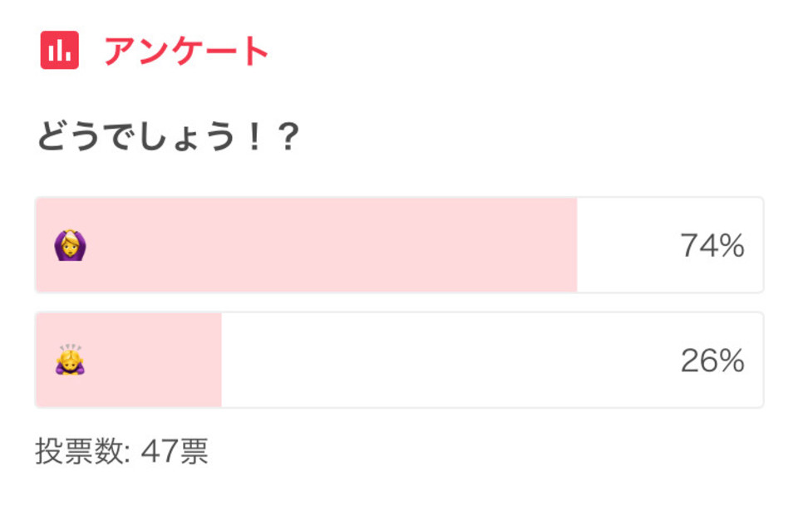
Task: Click the white unfilled area of second option
Action: click(492, 360)
